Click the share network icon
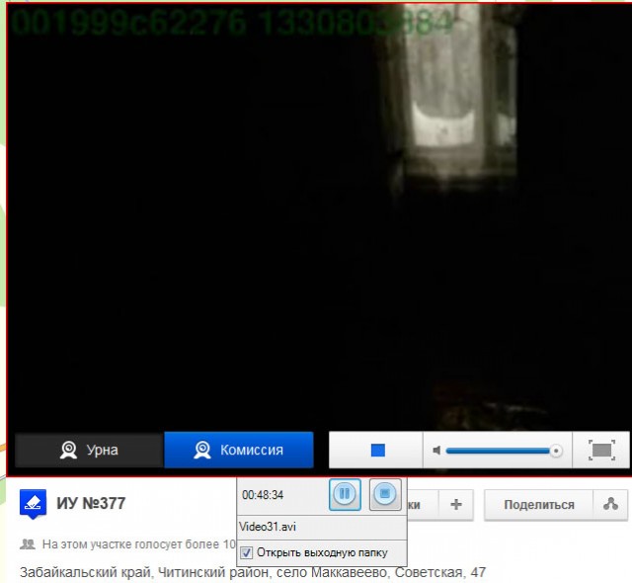The height and width of the screenshot is (583, 632). (x=610, y=504)
